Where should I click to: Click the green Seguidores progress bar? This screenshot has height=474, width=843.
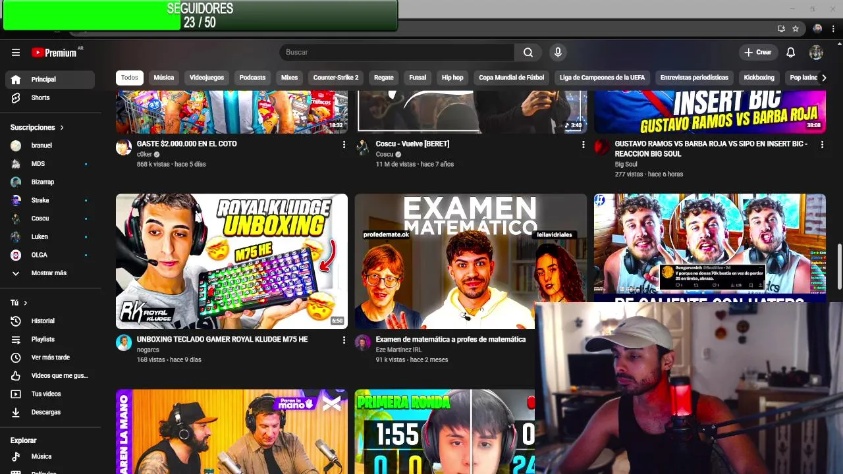point(200,16)
